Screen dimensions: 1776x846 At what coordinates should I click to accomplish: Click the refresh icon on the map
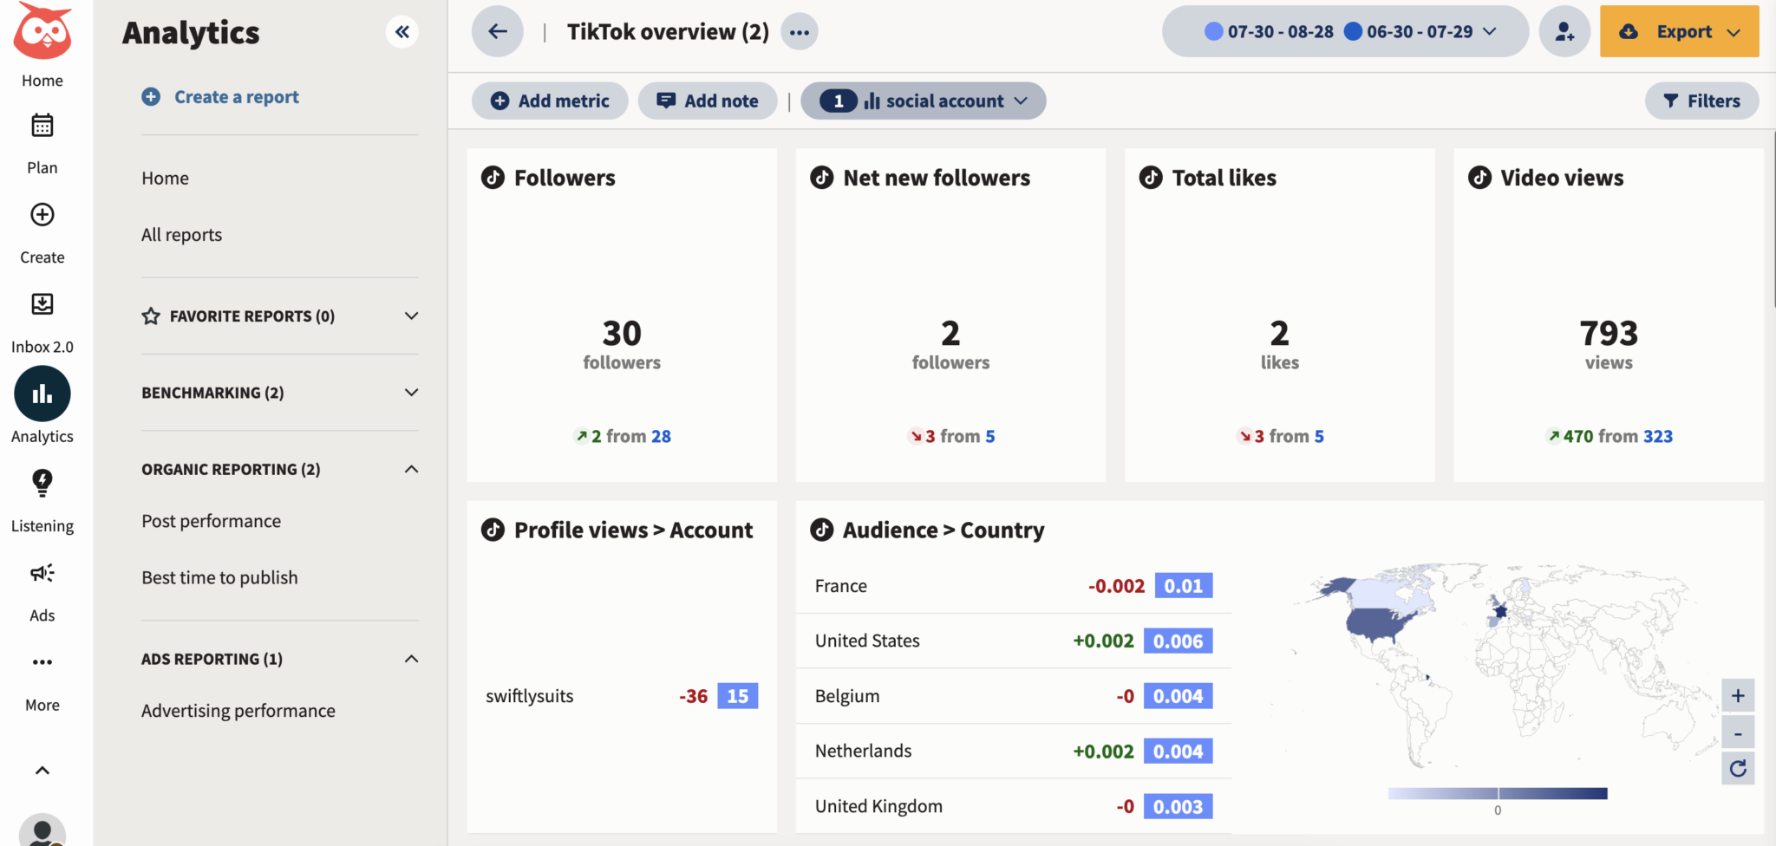pyautogui.click(x=1738, y=768)
